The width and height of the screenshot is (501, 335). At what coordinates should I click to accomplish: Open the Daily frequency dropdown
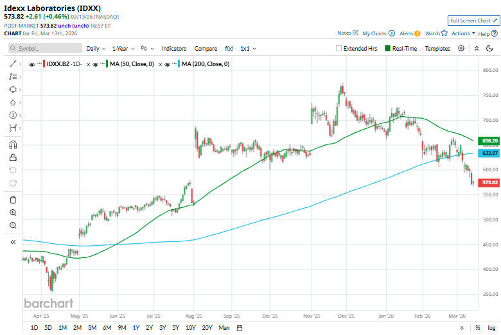point(96,48)
